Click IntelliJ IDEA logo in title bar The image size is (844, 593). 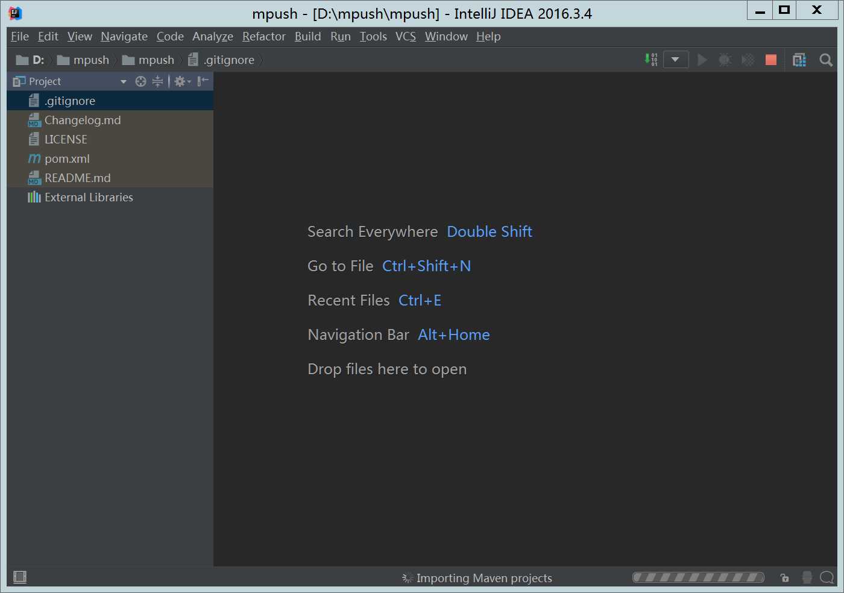click(x=16, y=13)
